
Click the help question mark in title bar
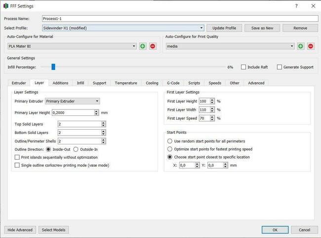tap(296, 5)
